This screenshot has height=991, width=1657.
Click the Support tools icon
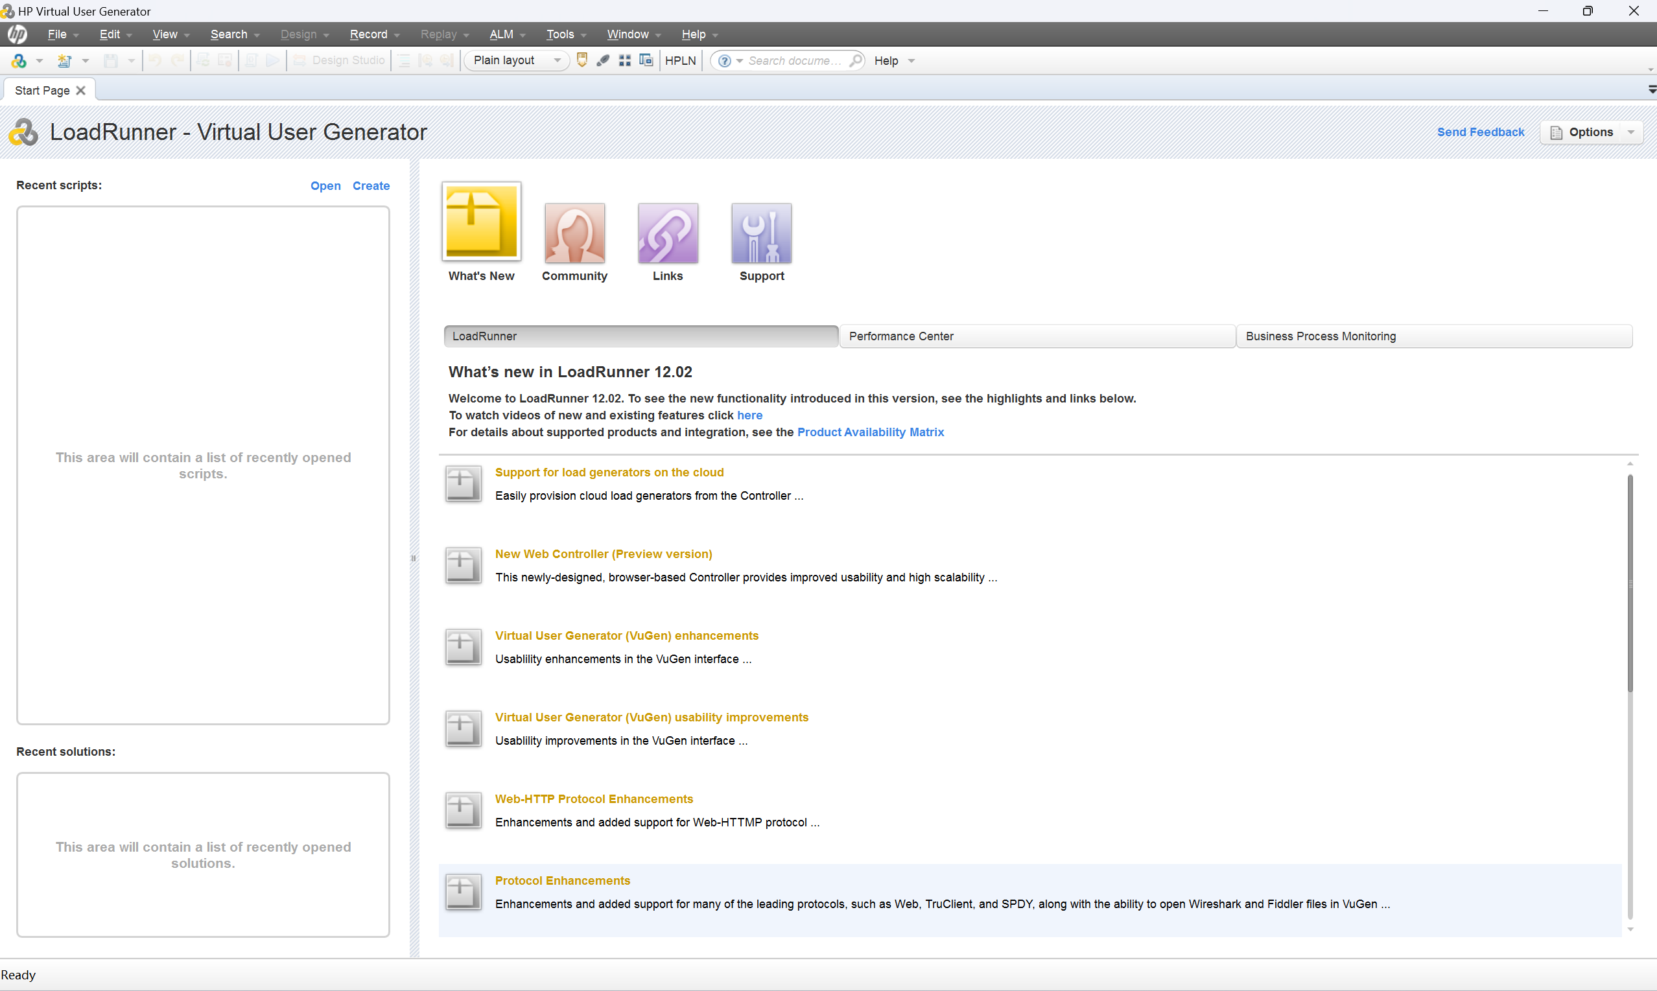coord(760,233)
